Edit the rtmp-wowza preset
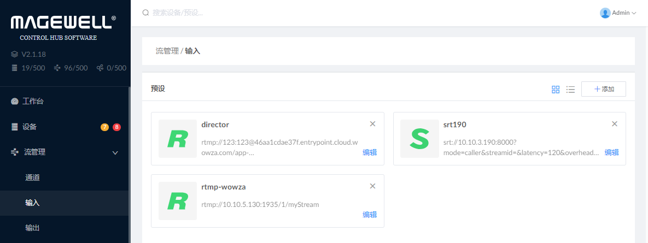Image resolution: width=648 pixels, height=243 pixels. tap(370, 215)
